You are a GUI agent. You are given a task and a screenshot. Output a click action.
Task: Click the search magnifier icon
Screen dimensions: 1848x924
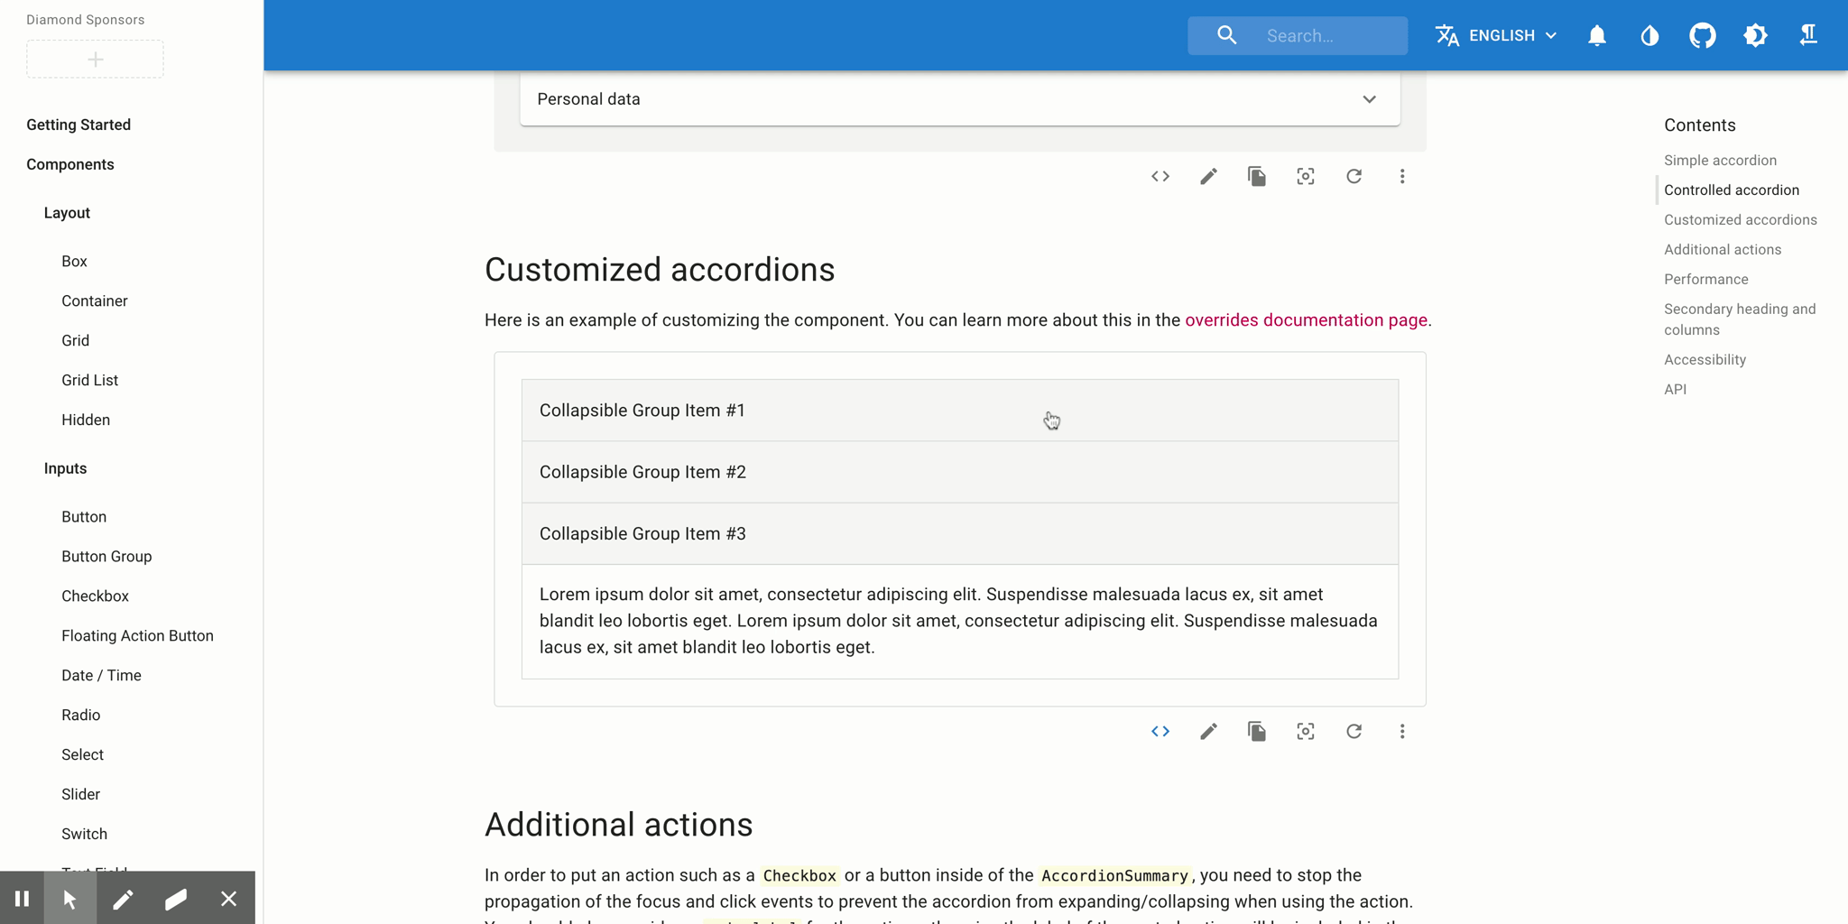pyautogui.click(x=1226, y=35)
